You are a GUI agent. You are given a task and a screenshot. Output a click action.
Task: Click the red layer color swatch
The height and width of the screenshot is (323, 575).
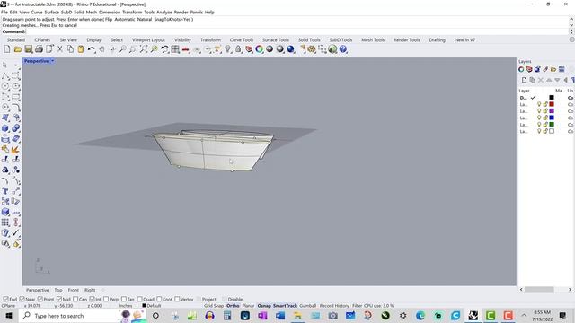[552, 104]
